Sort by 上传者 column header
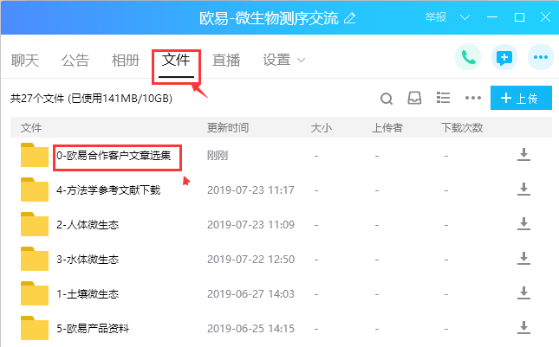This screenshot has height=347, width=559. 387,128
